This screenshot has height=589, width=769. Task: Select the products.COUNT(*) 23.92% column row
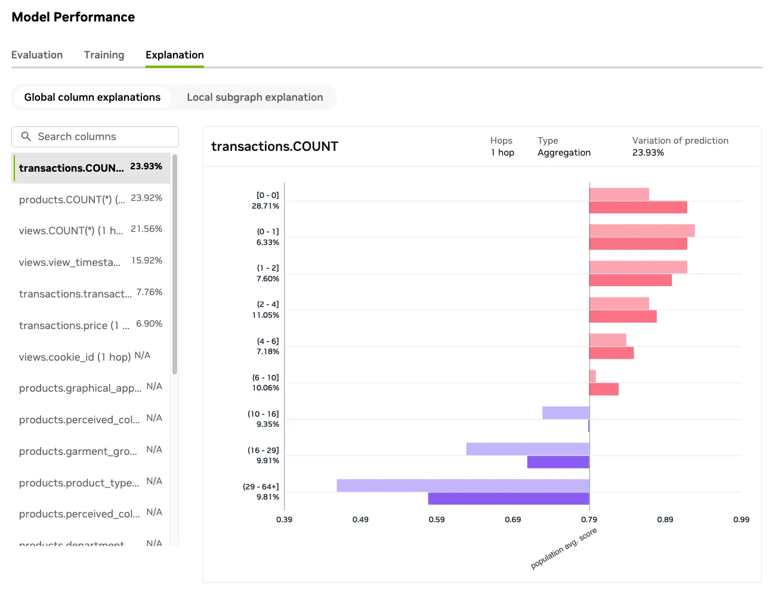pyautogui.click(x=91, y=199)
